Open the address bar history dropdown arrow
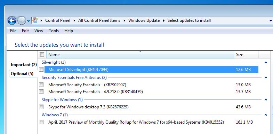The image size is (273, 134). coord(271,21)
